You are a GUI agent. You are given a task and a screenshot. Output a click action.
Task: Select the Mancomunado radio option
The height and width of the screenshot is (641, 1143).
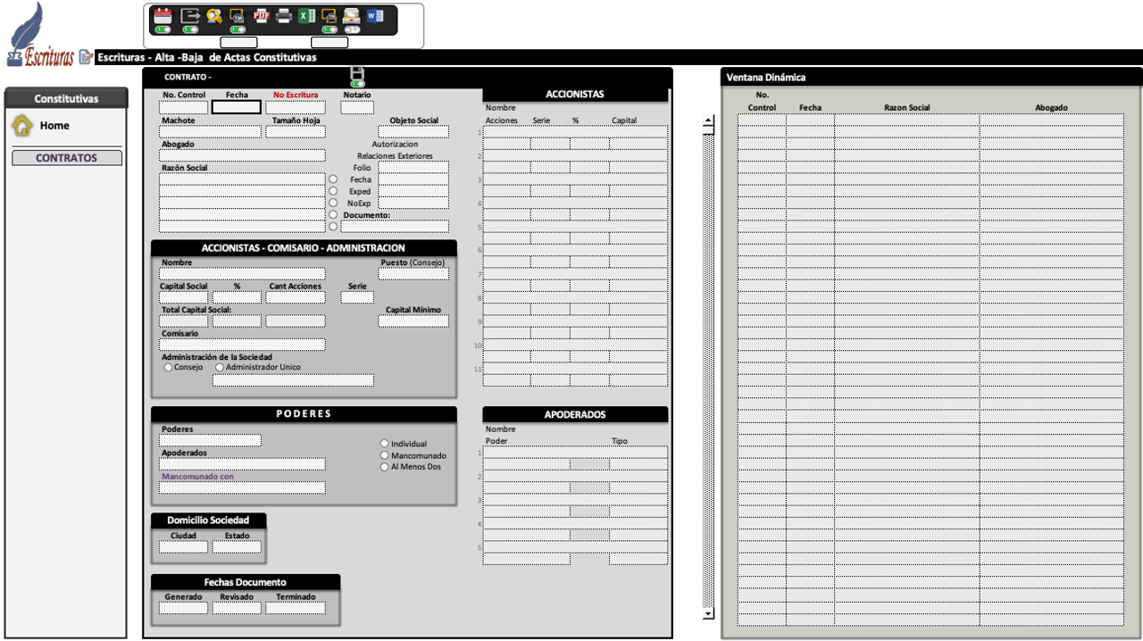[385, 455]
